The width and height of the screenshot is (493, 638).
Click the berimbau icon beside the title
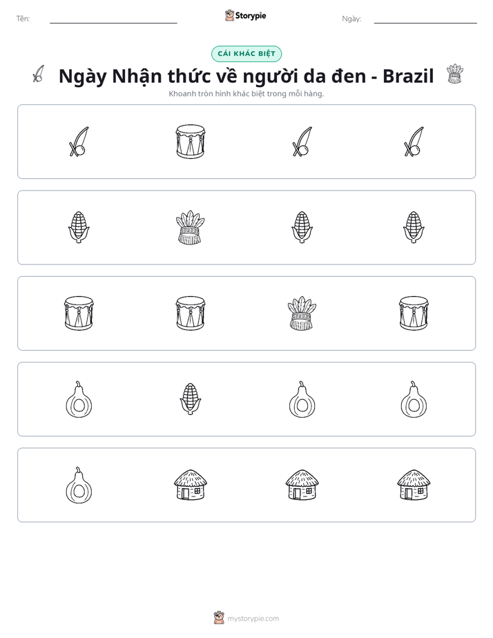(38, 74)
